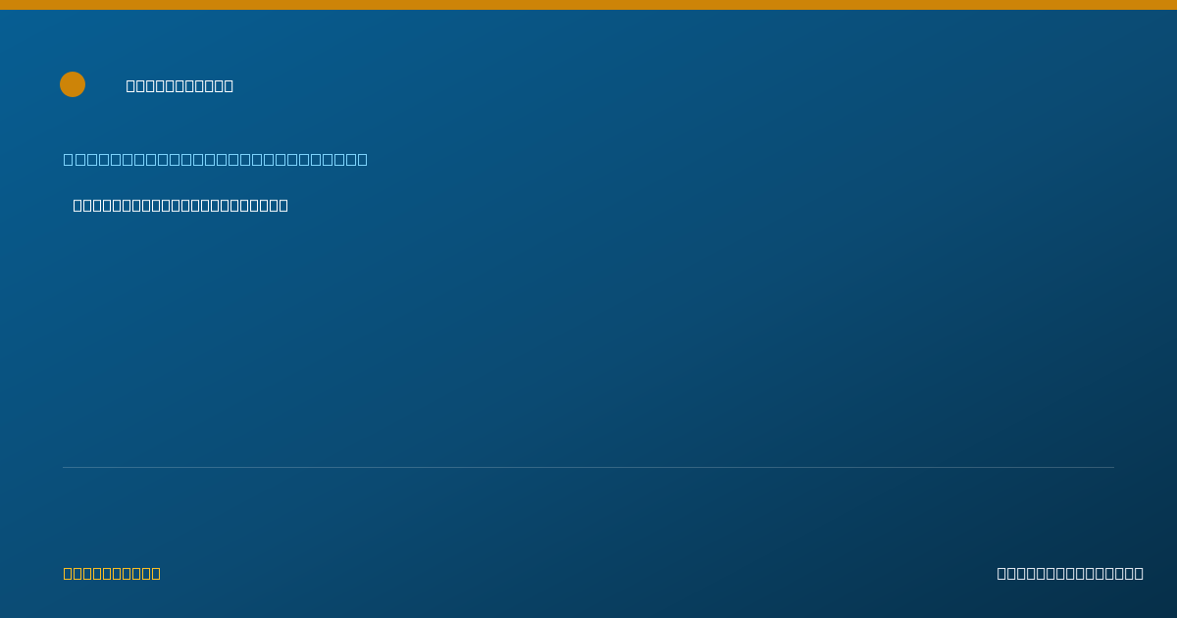
Task: Click the white subtitle line under the headline
Action: (180, 205)
